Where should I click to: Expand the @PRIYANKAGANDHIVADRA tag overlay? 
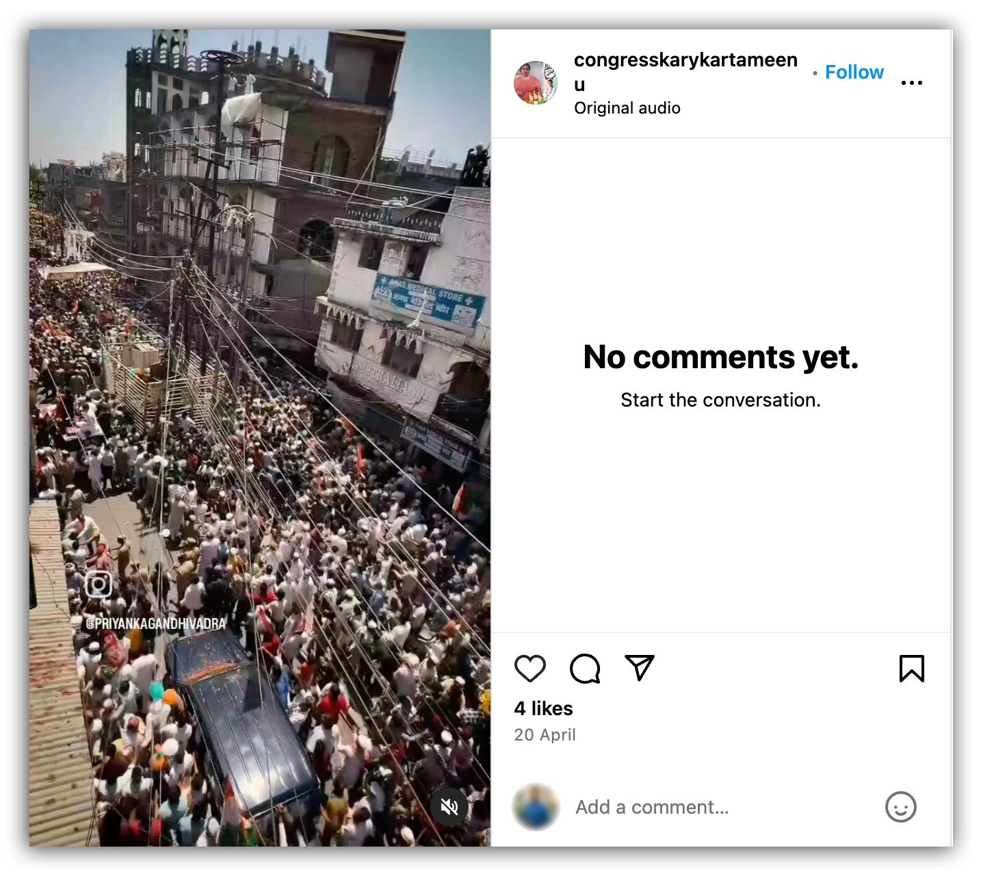click(156, 623)
